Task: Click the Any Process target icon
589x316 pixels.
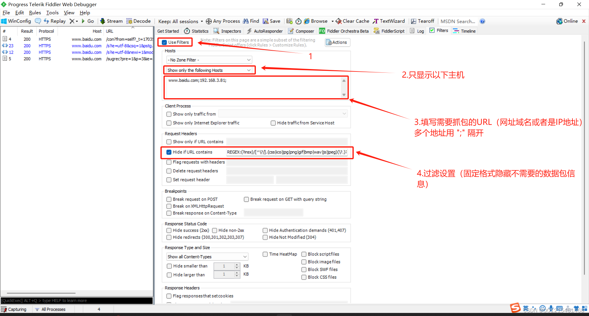Action: point(209,21)
